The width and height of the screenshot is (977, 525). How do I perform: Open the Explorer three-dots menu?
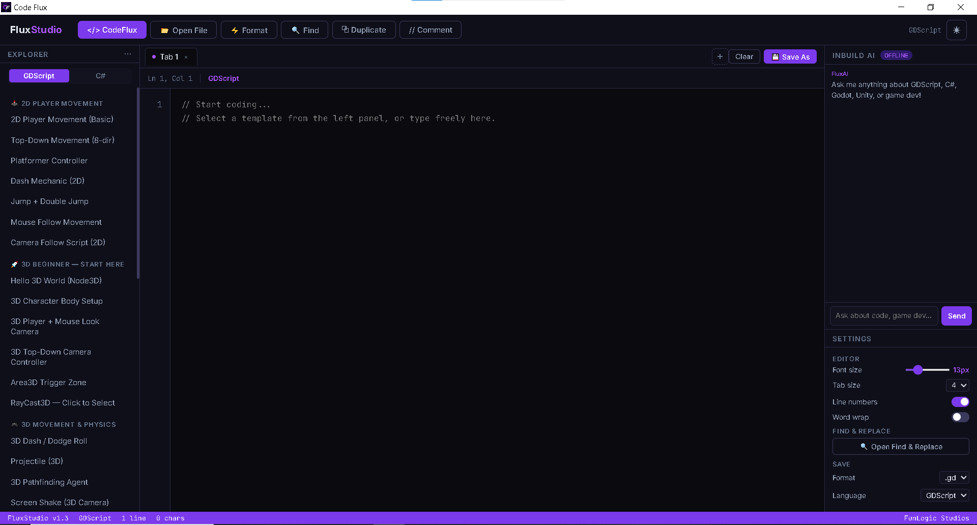(x=128, y=54)
